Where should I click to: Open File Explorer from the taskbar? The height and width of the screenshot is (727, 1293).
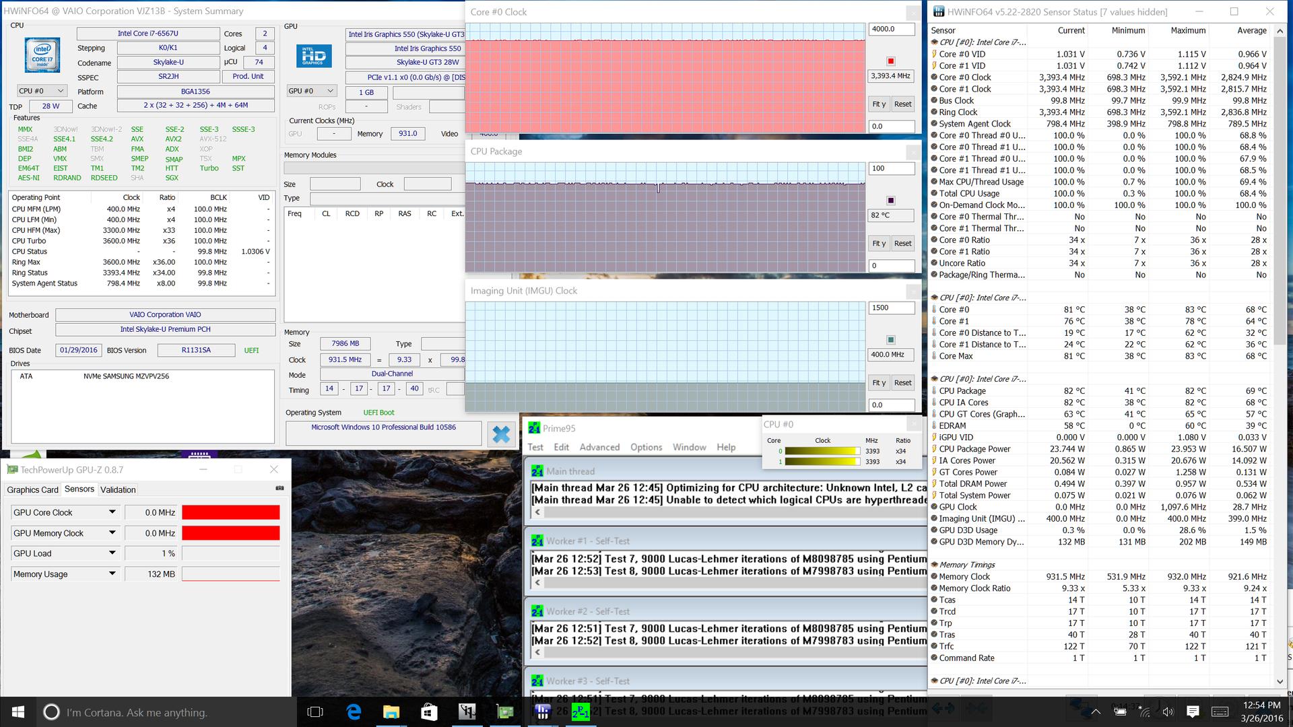(x=391, y=712)
